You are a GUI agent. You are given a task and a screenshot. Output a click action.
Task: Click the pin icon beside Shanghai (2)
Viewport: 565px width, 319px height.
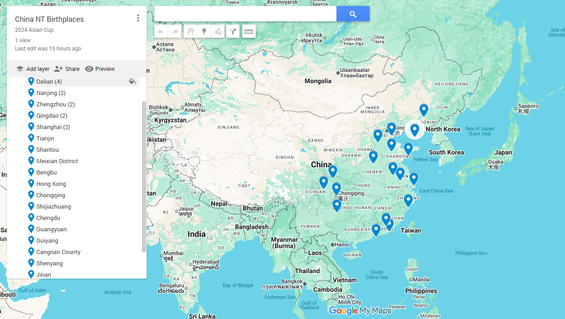pos(31,127)
